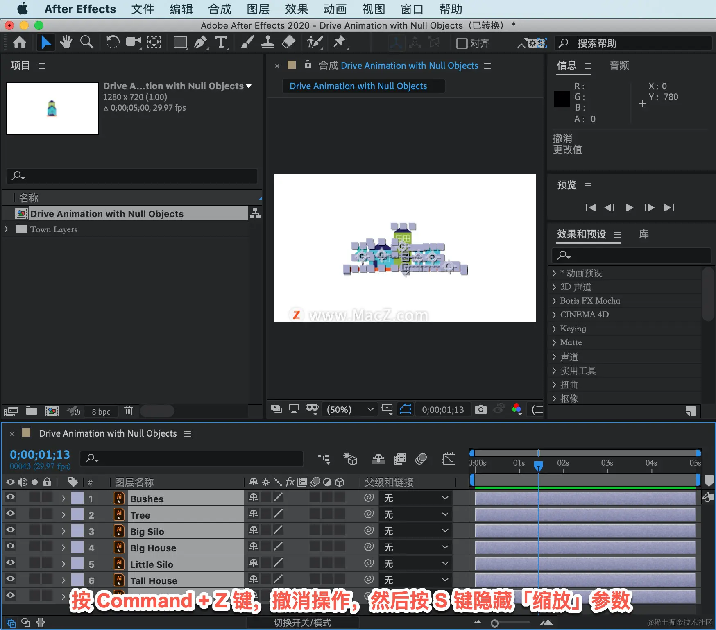
Task: Jump to first frame in Preview panel
Action: 590,208
